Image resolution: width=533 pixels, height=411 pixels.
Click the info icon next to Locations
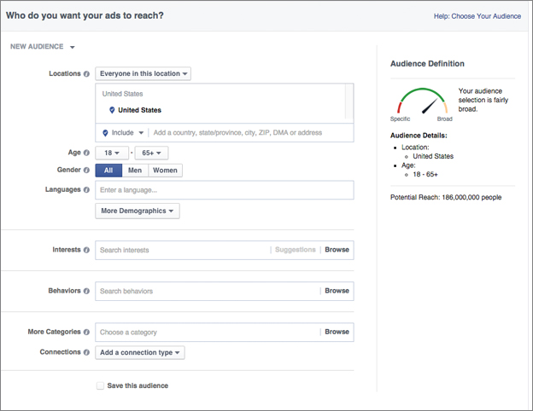click(x=87, y=74)
